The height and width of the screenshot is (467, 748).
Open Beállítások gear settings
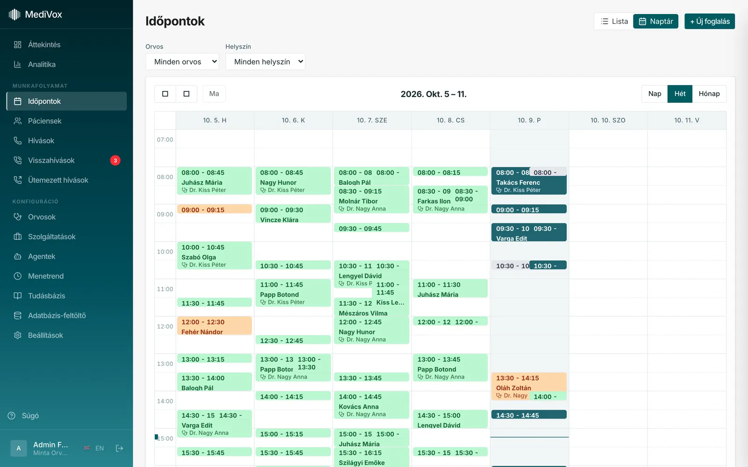(x=66, y=335)
